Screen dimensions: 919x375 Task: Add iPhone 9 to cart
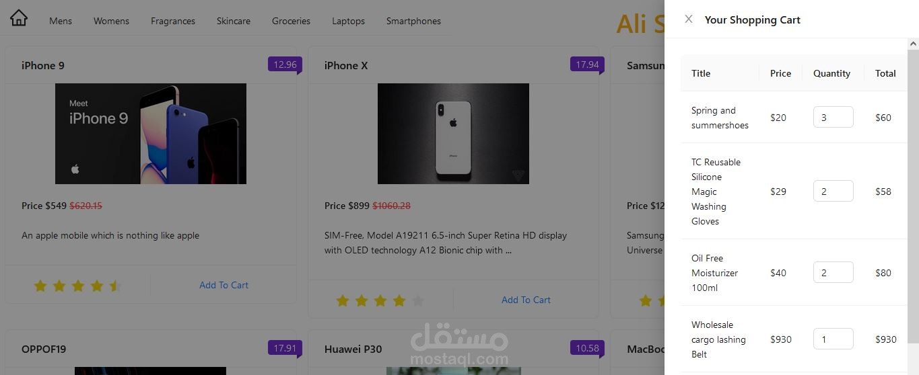click(x=224, y=285)
